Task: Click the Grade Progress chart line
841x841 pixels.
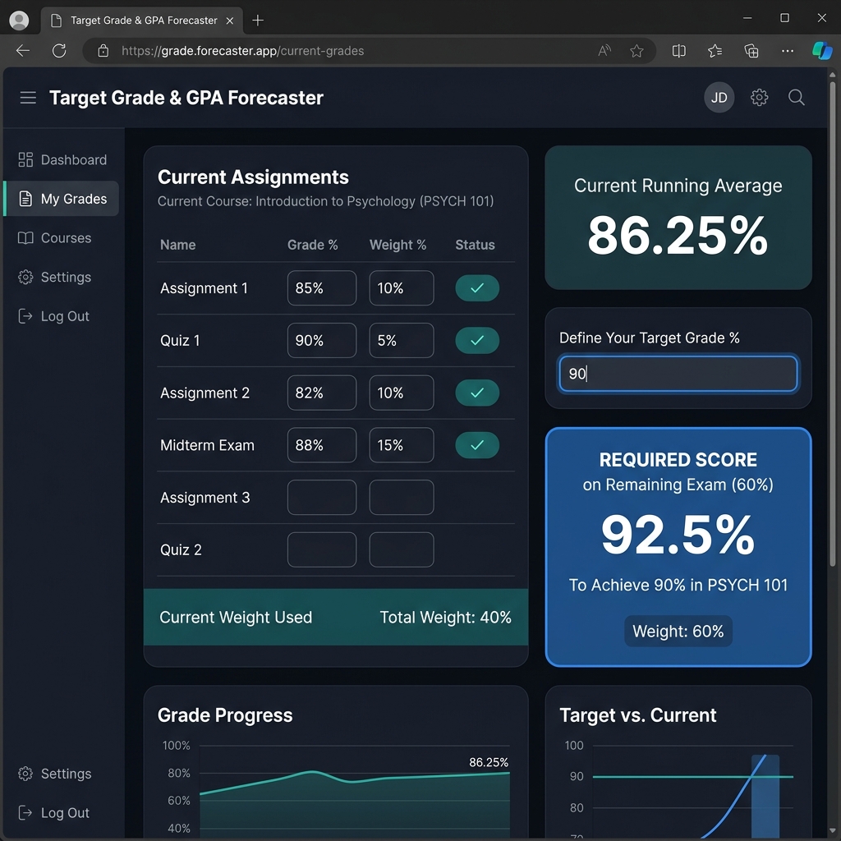Action: click(x=354, y=781)
